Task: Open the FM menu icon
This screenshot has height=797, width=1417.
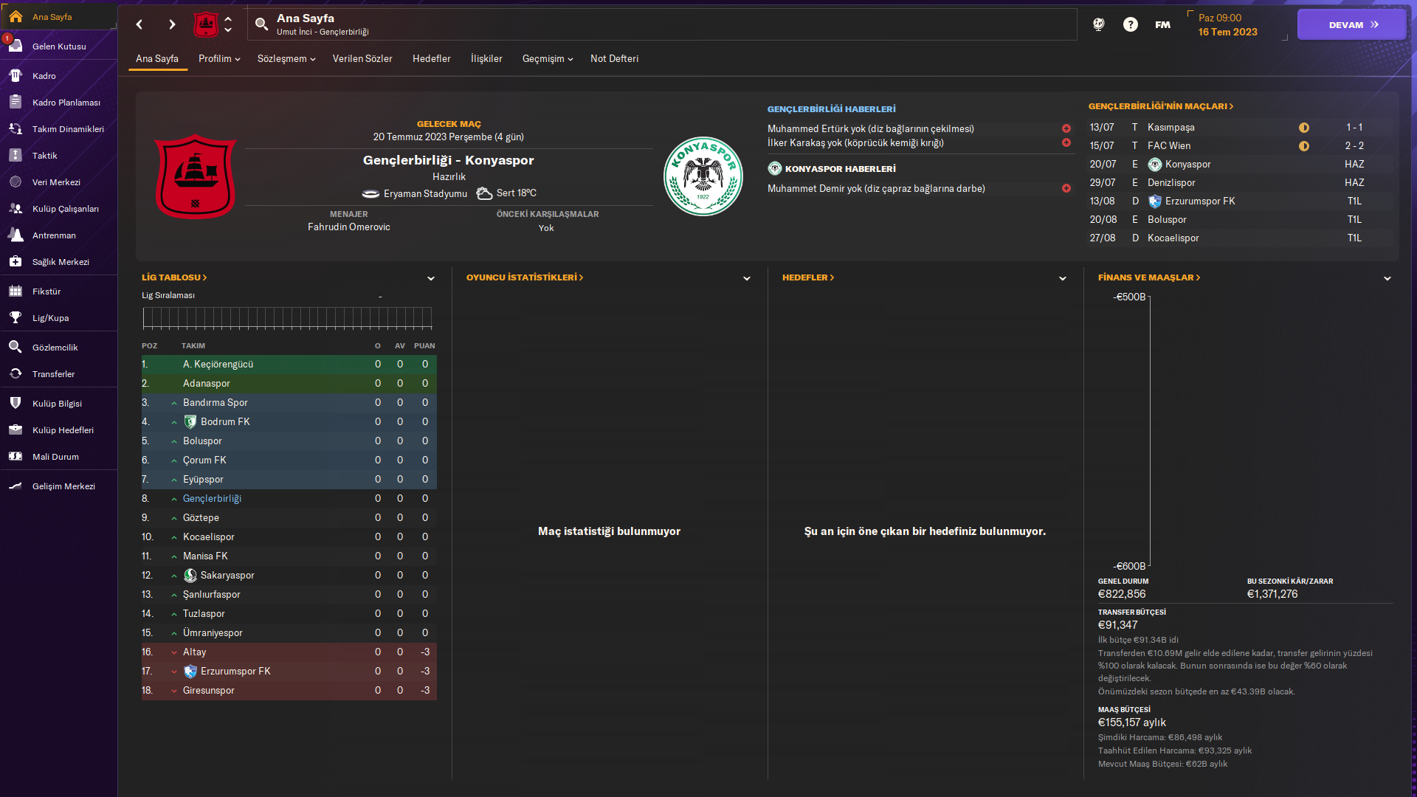Action: [x=1162, y=24]
